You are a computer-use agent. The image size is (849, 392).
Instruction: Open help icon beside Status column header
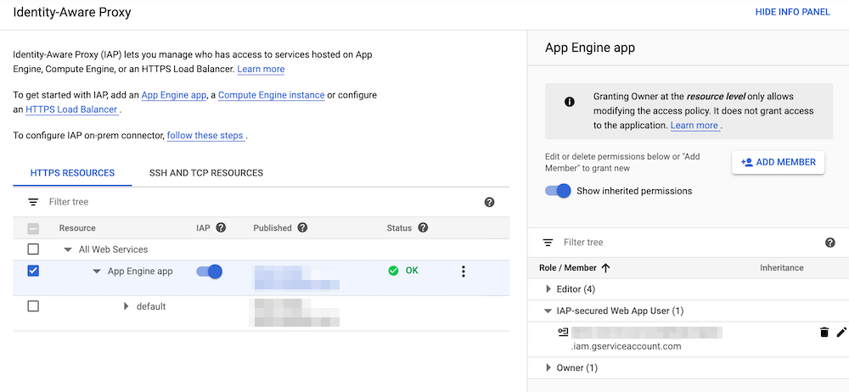tap(423, 228)
